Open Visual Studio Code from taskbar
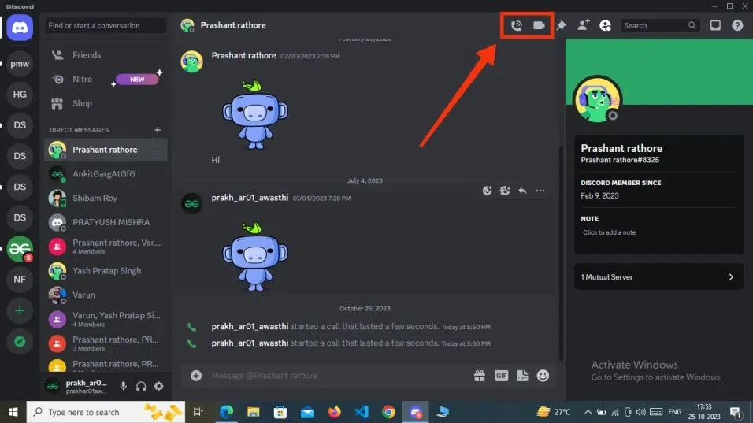753x423 pixels. pos(361,412)
